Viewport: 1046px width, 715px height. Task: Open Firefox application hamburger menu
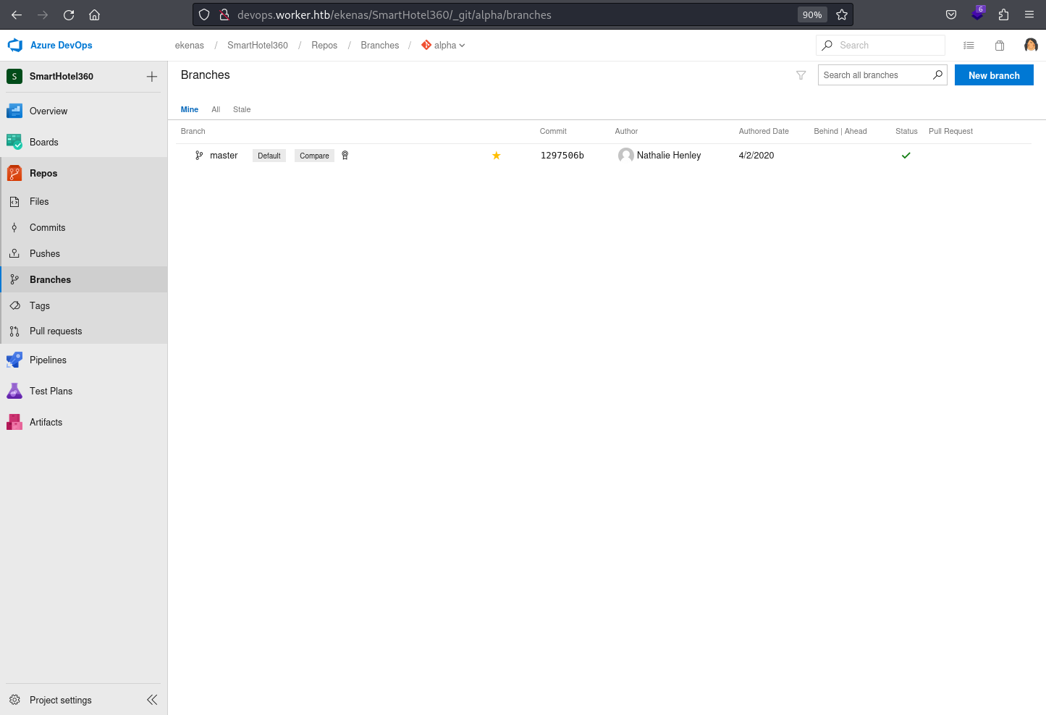click(x=1029, y=14)
